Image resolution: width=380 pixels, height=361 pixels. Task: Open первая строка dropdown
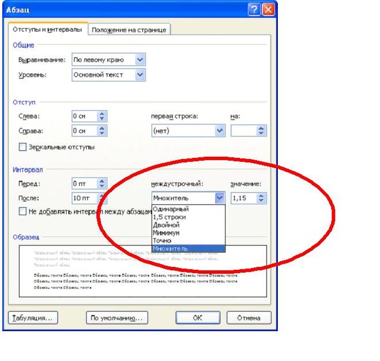(x=220, y=131)
